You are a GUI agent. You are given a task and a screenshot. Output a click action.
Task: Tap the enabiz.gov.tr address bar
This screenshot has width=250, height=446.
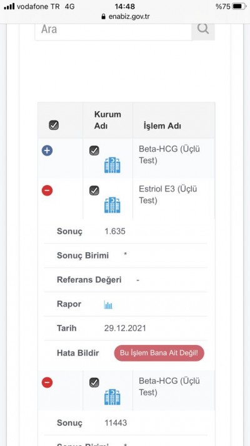125,16
